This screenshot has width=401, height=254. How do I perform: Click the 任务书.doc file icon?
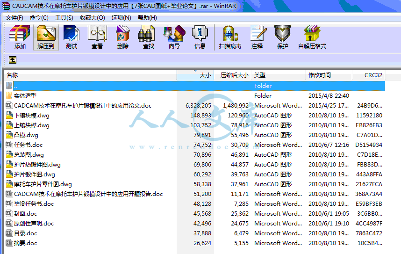pos(9,145)
